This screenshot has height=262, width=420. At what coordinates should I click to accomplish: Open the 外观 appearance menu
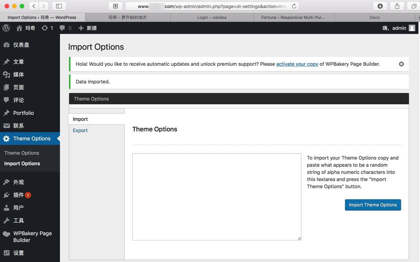tap(30, 182)
